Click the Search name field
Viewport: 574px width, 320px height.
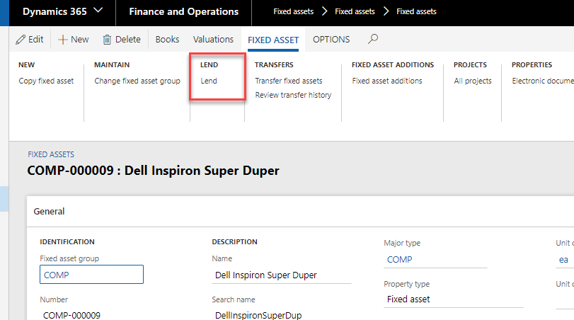coord(282,315)
